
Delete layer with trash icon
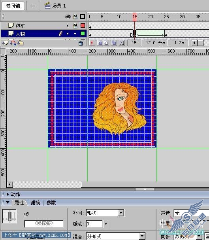click(x=81, y=43)
